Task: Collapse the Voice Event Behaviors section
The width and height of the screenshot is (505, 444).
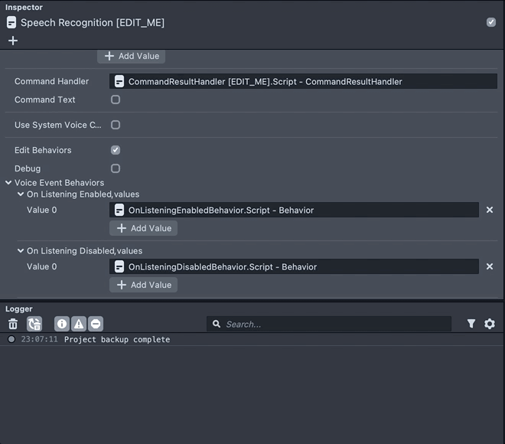Action: (x=8, y=183)
